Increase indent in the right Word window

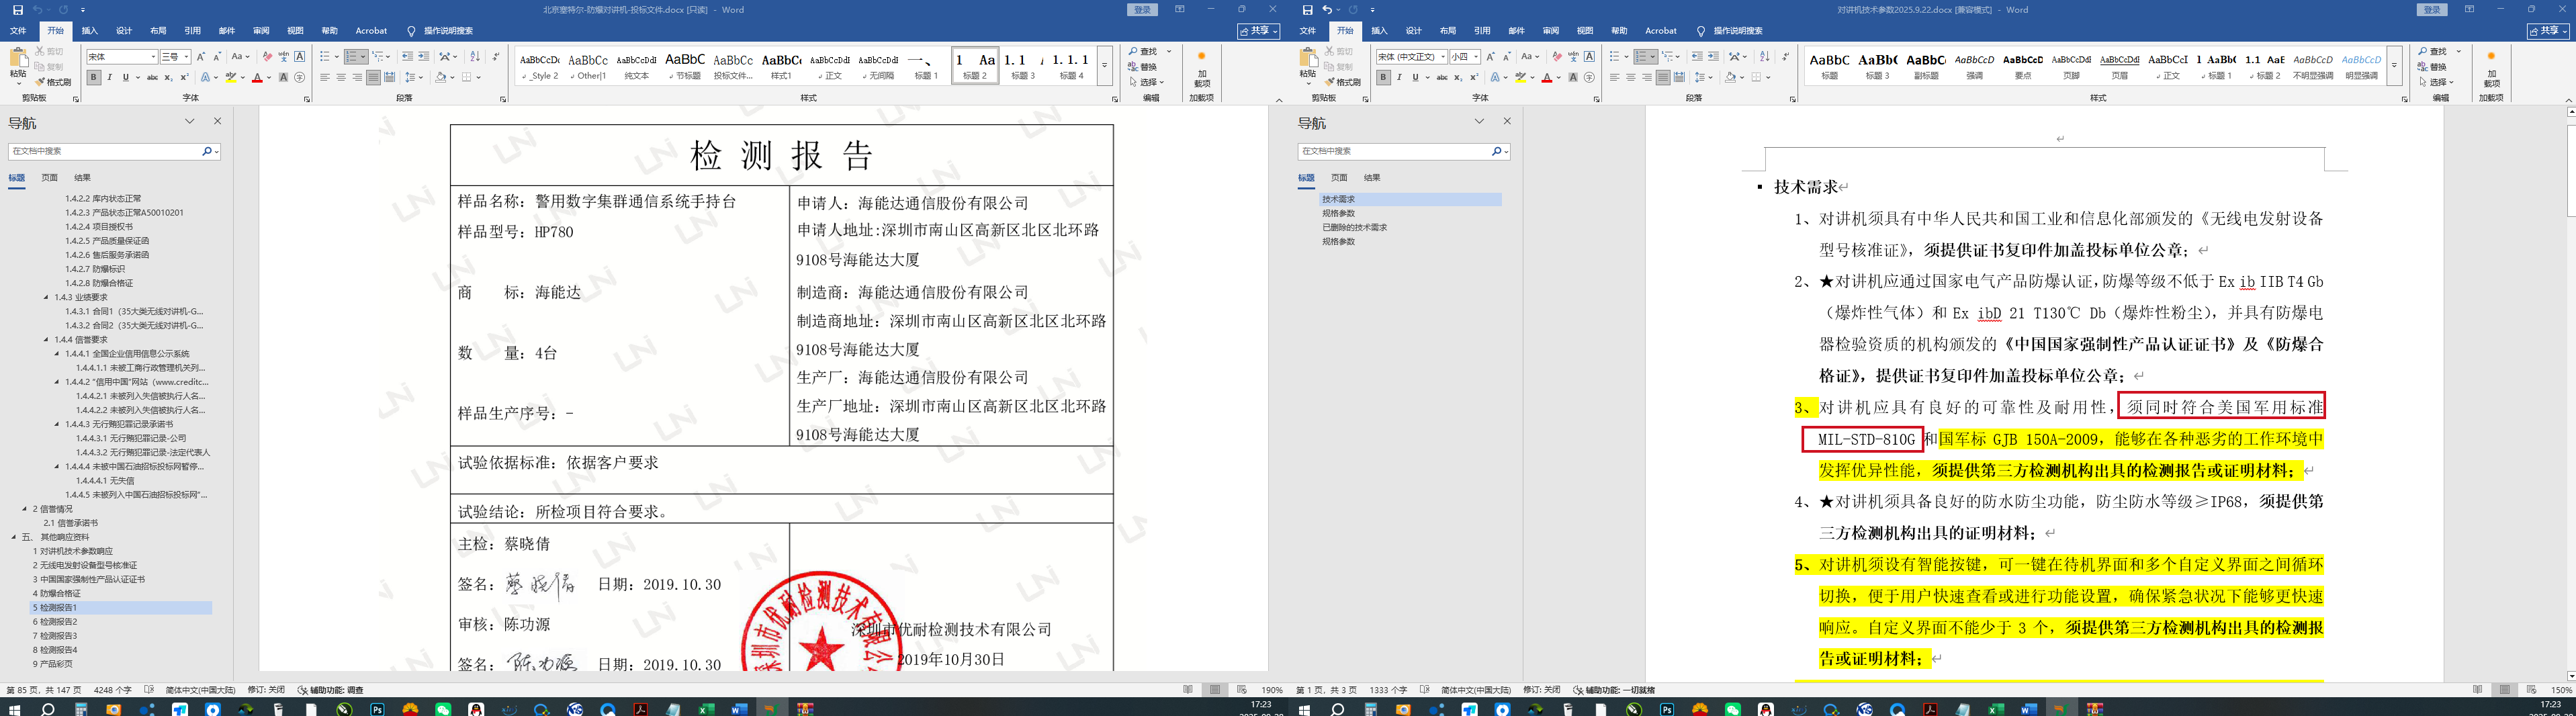[x=1713, y=57]
